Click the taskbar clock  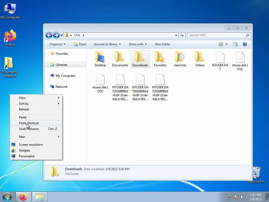[256, 197]
